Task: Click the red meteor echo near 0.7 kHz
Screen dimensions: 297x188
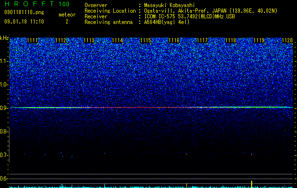Action: (x=252, y=155)
